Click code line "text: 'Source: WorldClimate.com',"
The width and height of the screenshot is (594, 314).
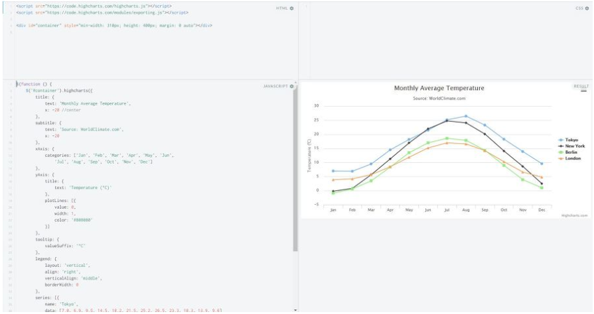(84, 129)
